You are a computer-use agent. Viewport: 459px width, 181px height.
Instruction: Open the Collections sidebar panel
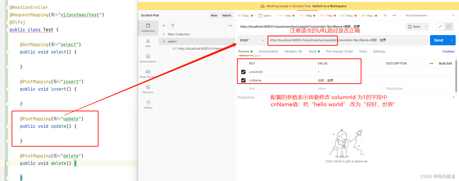[148, 28]
